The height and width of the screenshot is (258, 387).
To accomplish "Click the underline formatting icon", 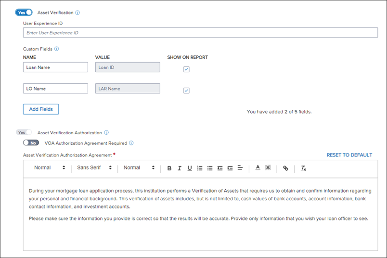I will tap(190, 168).
